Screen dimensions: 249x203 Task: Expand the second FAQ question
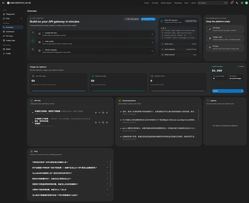[70, 168]
